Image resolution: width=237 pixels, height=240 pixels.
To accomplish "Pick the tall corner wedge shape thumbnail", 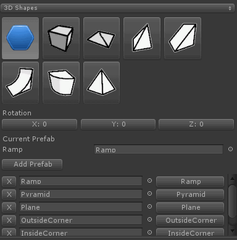I will pos(142,38).
